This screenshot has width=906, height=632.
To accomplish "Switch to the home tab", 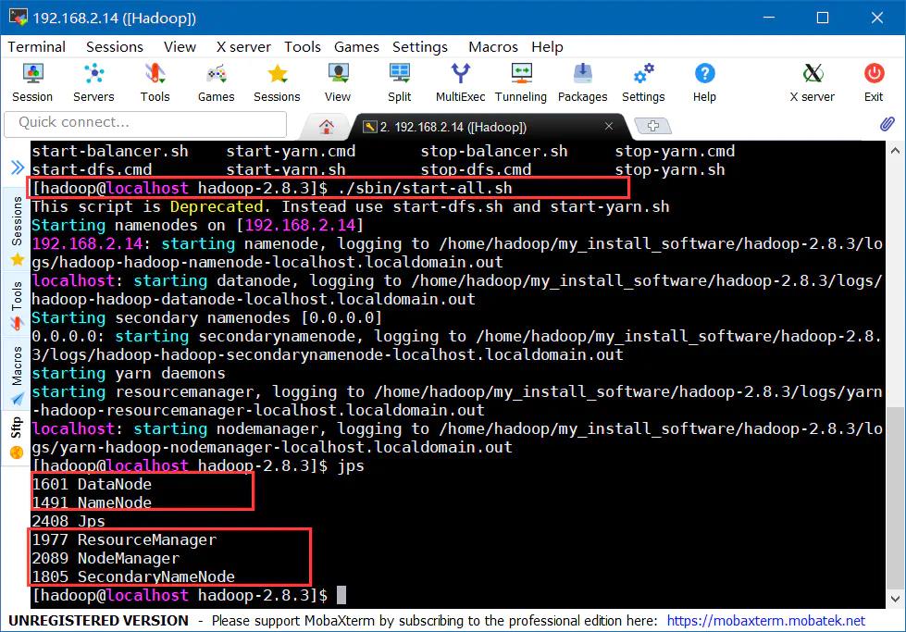I will pyautogui.click(x=326, y=127).
